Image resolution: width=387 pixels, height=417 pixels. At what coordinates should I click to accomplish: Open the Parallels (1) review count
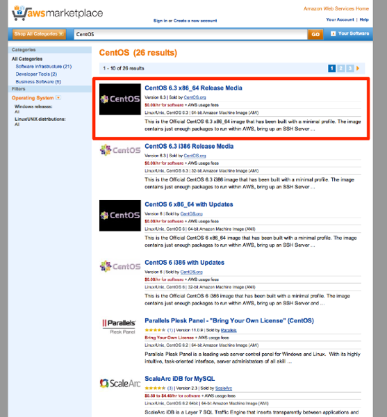tap(170, 330)
